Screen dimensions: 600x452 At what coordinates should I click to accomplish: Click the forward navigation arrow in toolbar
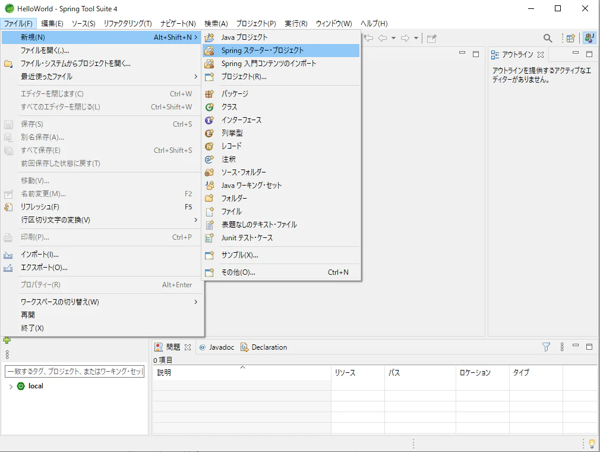tap(405, 38)
